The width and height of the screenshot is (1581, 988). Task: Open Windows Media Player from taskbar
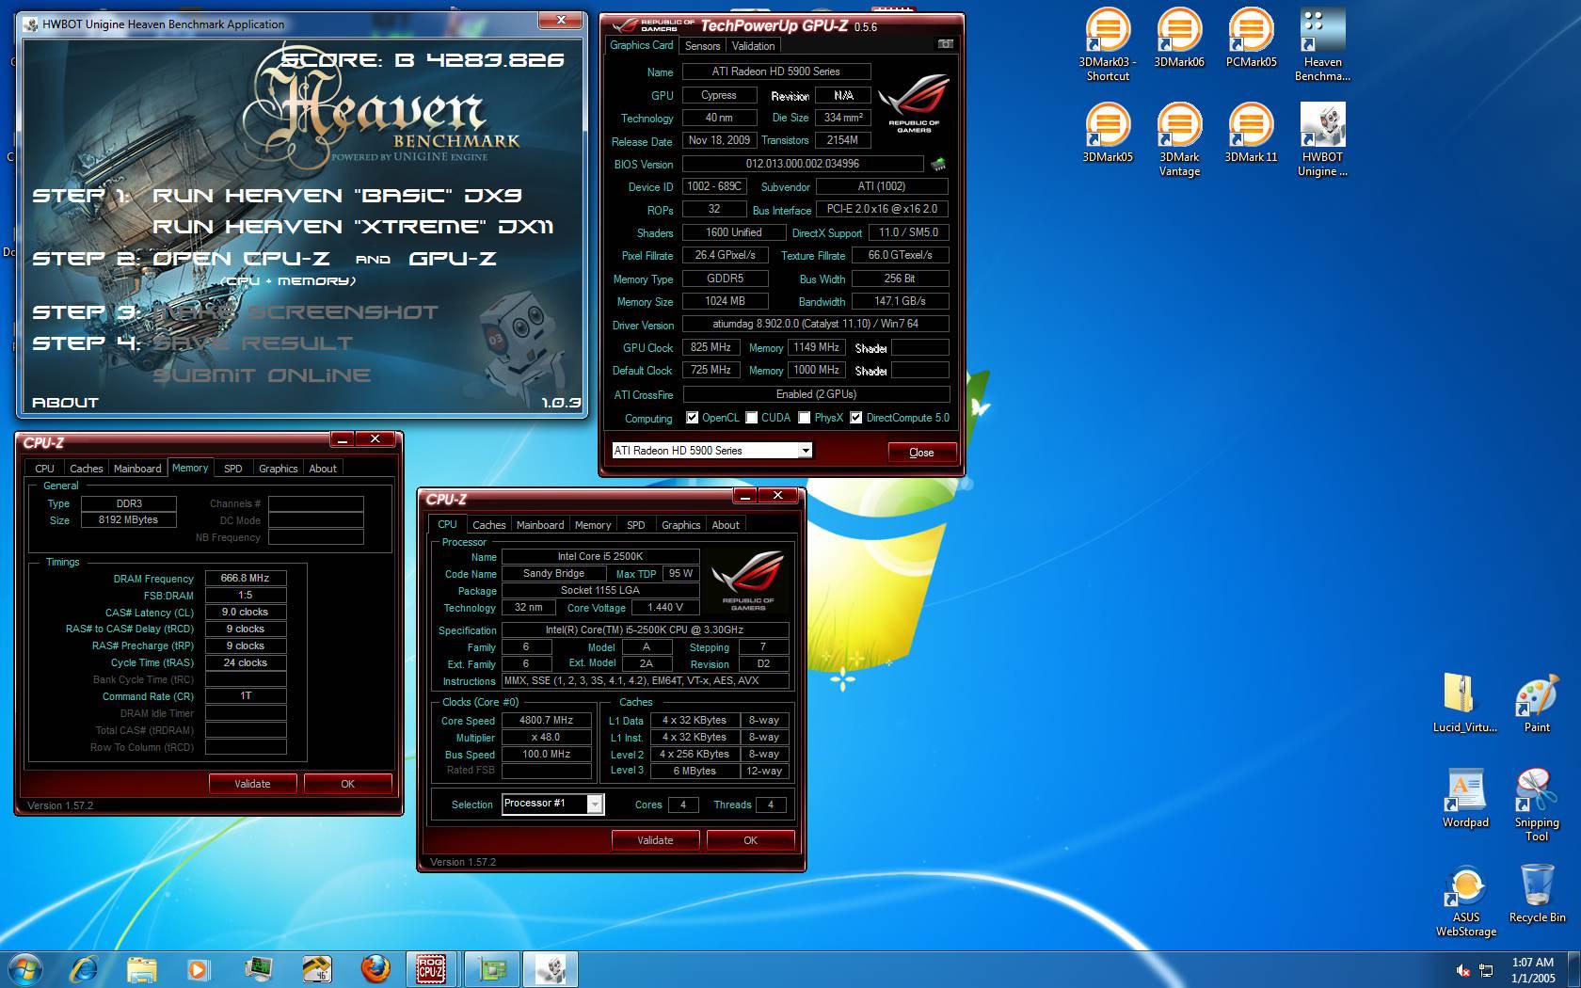click(198, 969)
